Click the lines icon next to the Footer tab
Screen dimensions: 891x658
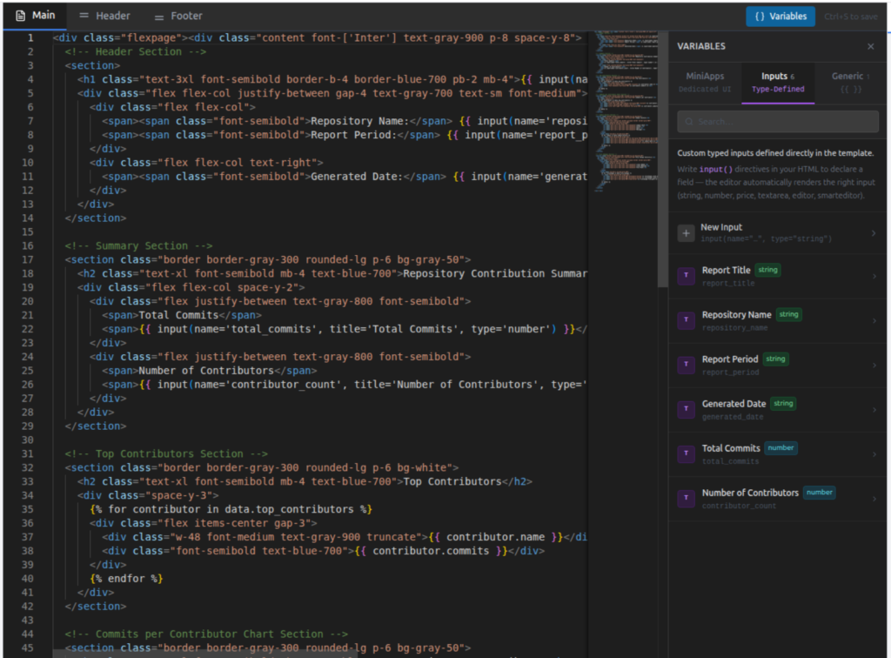click(161, 15)
